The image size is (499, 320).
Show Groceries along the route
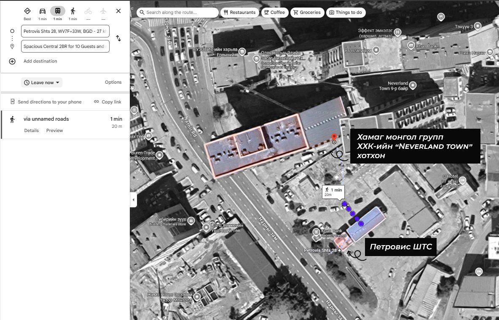(307, 13)
